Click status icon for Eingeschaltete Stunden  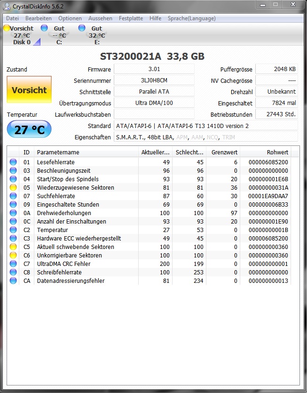click(13, 204)
